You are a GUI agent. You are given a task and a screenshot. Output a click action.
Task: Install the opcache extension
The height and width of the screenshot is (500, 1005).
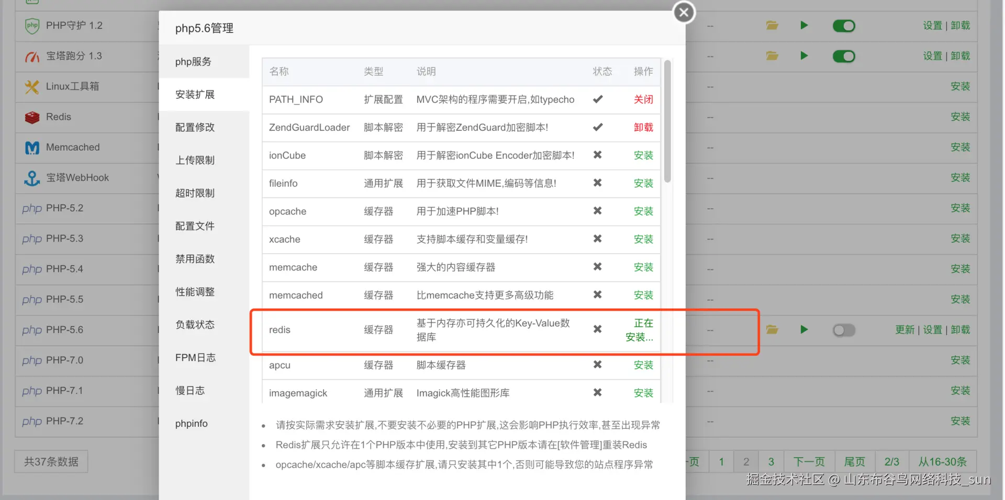(x=643, y=211)
